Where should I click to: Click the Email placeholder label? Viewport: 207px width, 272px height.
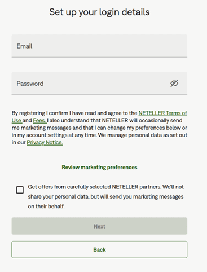(x=24, y=46)
